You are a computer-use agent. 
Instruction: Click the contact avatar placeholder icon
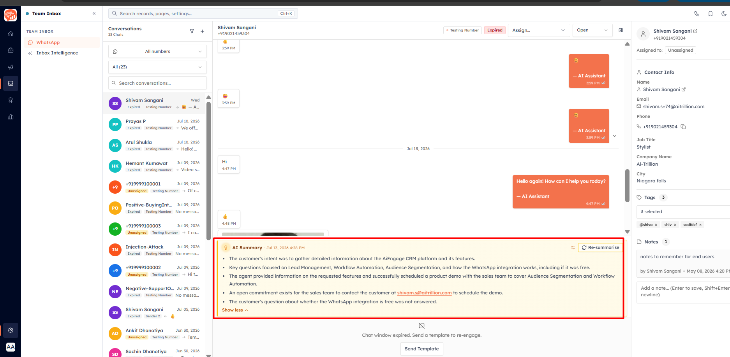[643, 34]
